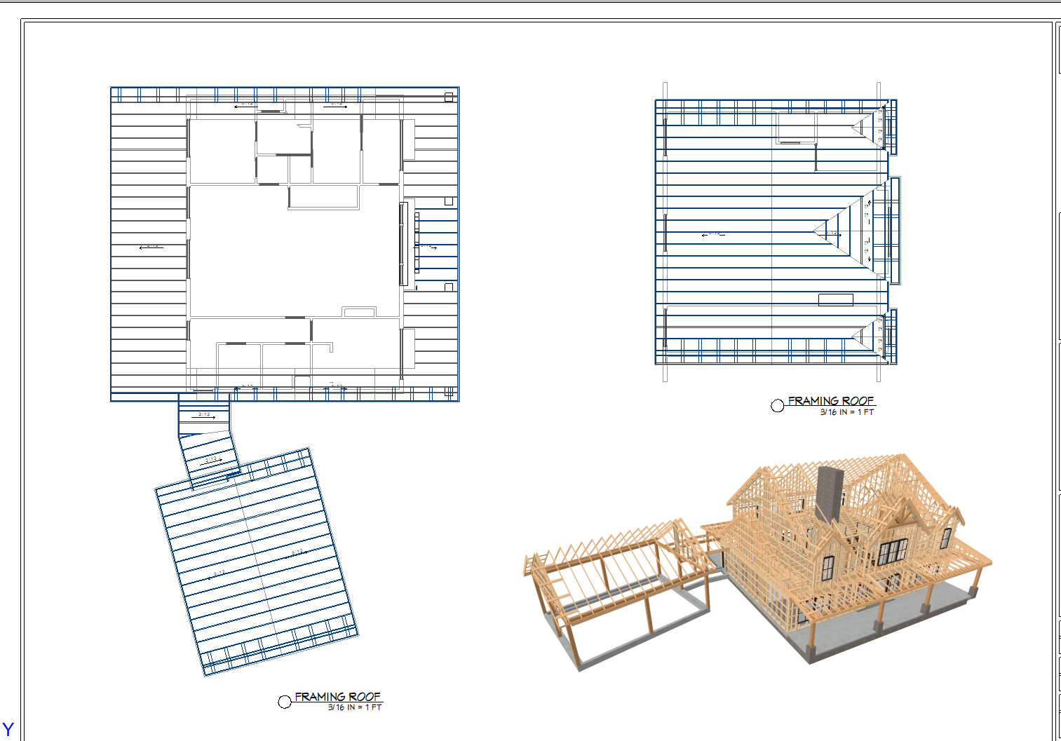Click the FRAMING ROOF label under right plan
Screen dimensions: 1061x741
(x=831, y=401)
